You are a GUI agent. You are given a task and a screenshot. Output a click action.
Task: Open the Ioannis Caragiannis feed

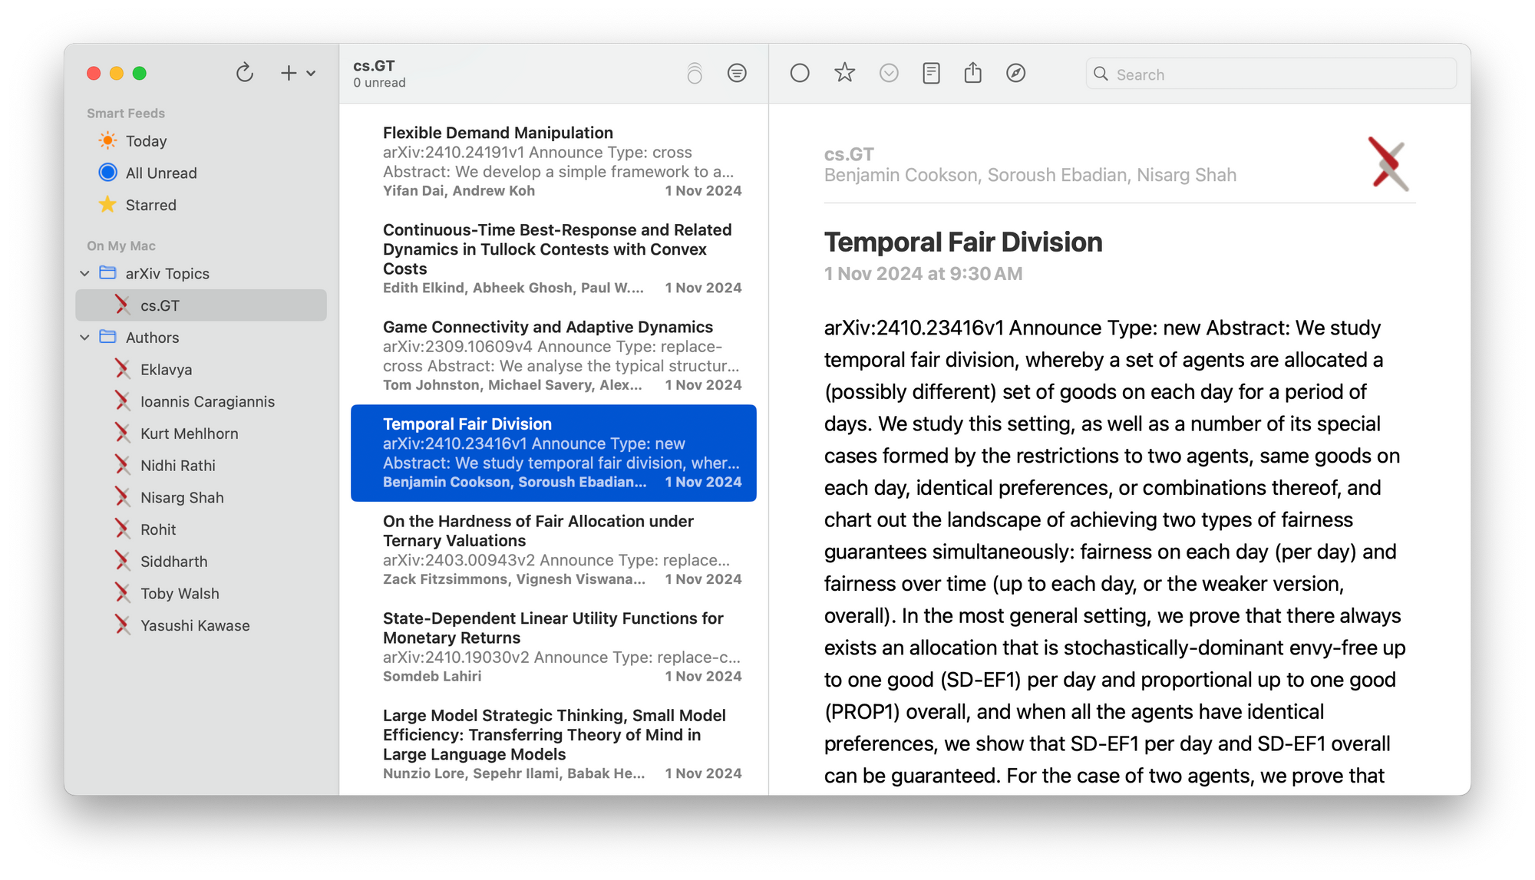coord(201,401)
